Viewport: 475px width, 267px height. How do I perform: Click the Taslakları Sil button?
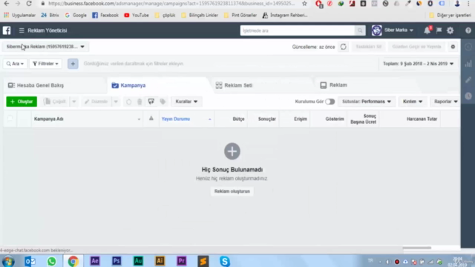(369, 47)
